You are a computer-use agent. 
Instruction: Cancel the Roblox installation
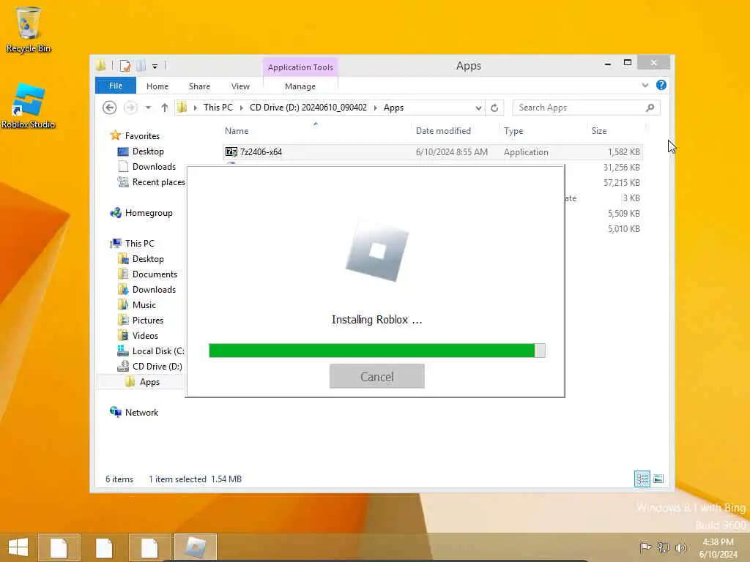[x=377, y=376]
